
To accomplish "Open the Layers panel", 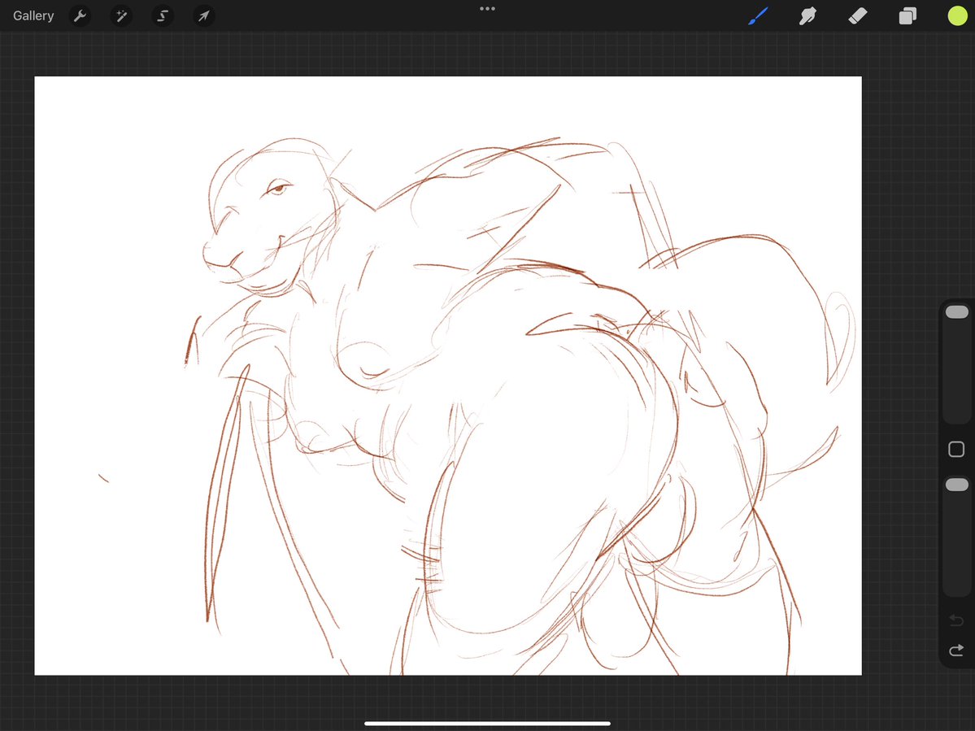I will point(908,15).
